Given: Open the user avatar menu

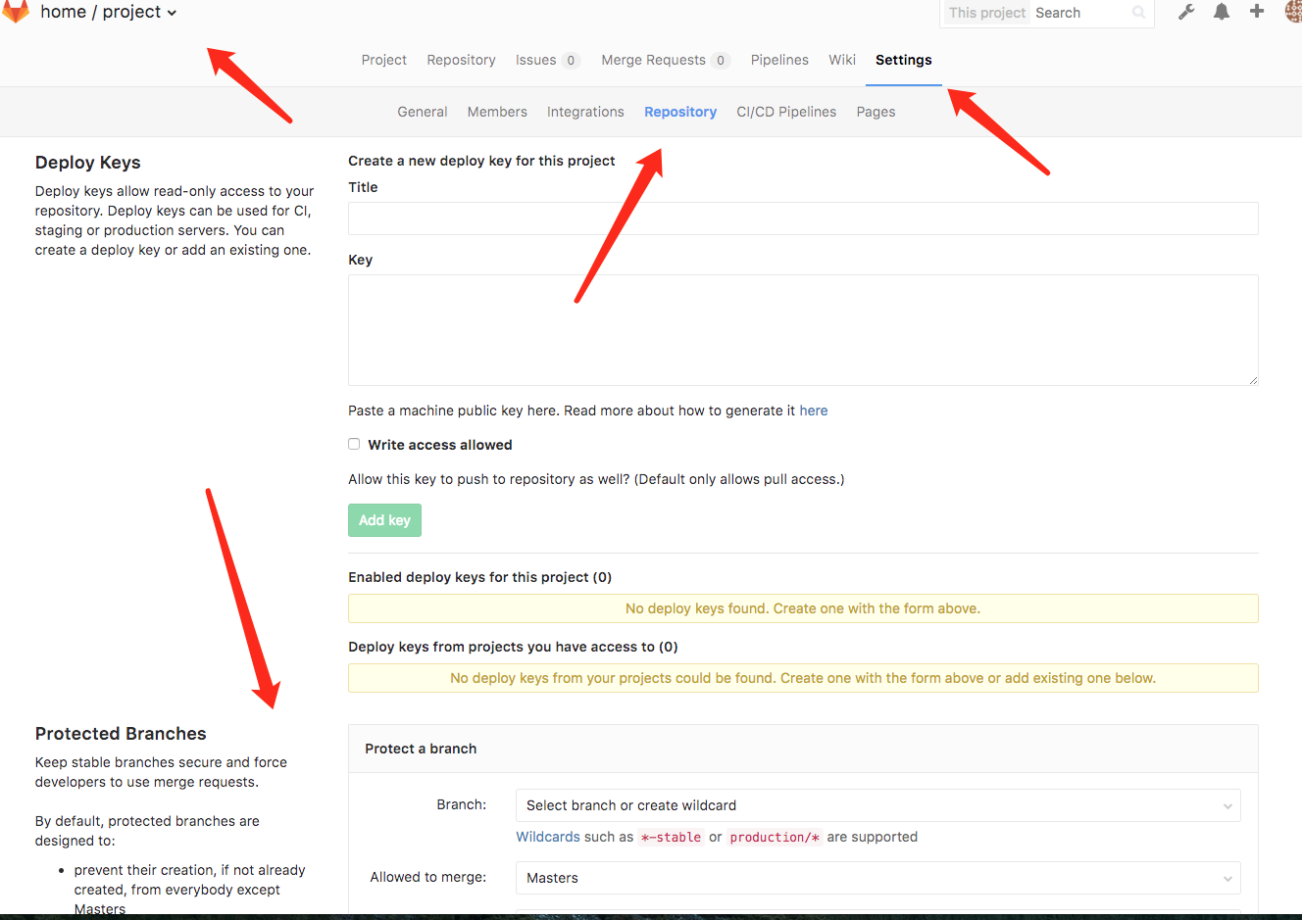Looking at the screenshot, I should [1293, 12].
